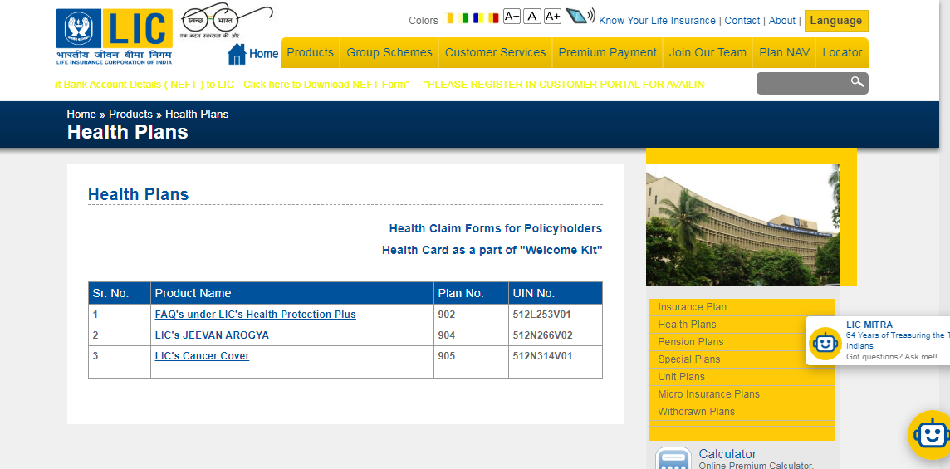Click the LIC building photo
Image resolution: width=950 pixels, height=469 pixels.
[742, 226]
